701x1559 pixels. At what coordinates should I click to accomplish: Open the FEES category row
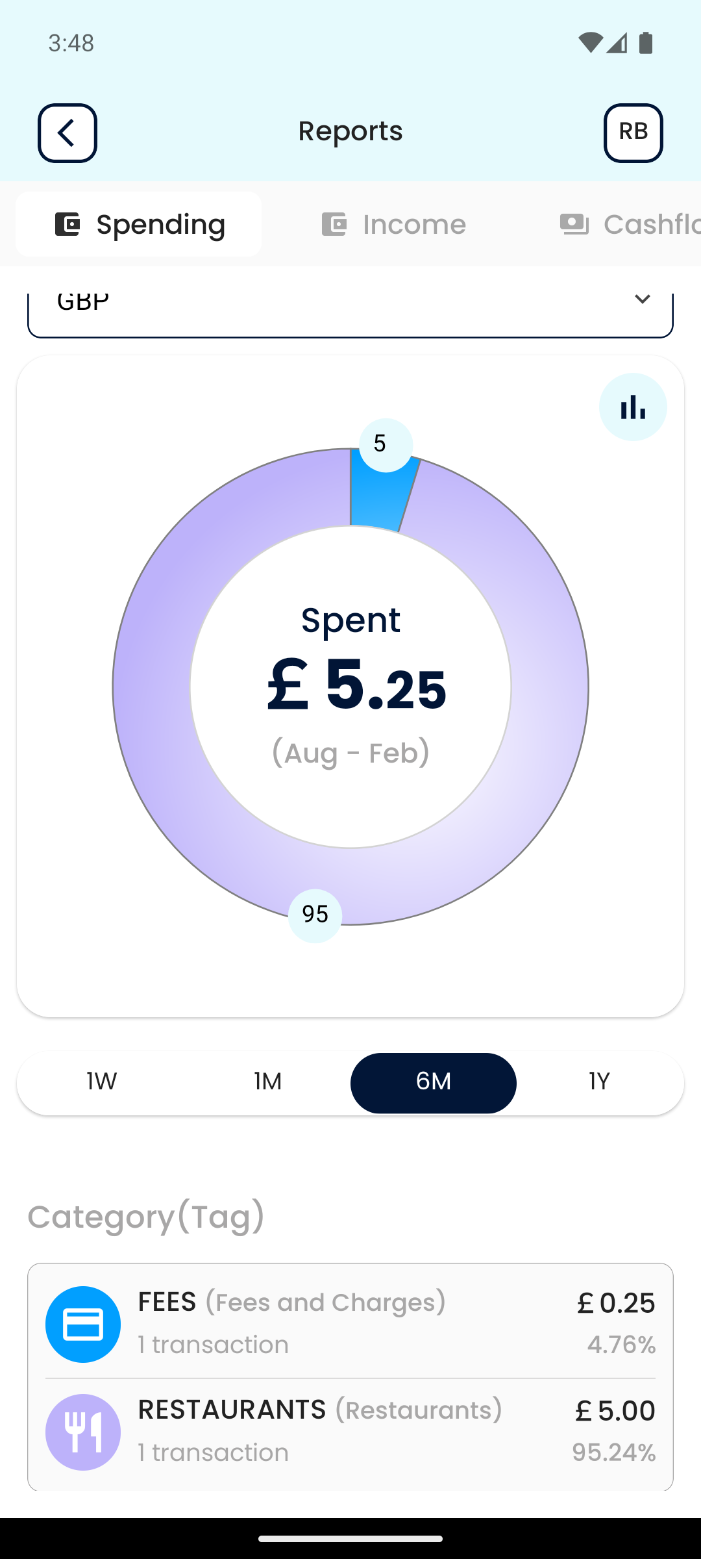coord(350,1323)
